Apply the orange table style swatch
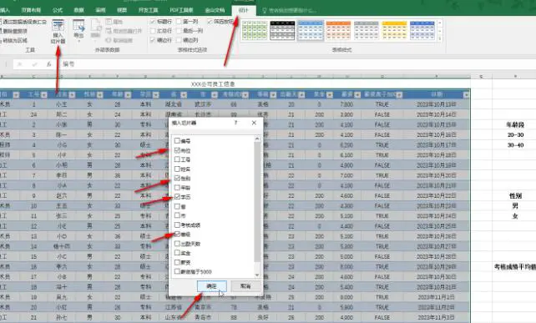This screenshot has width=536, height=323. point(338,30)
